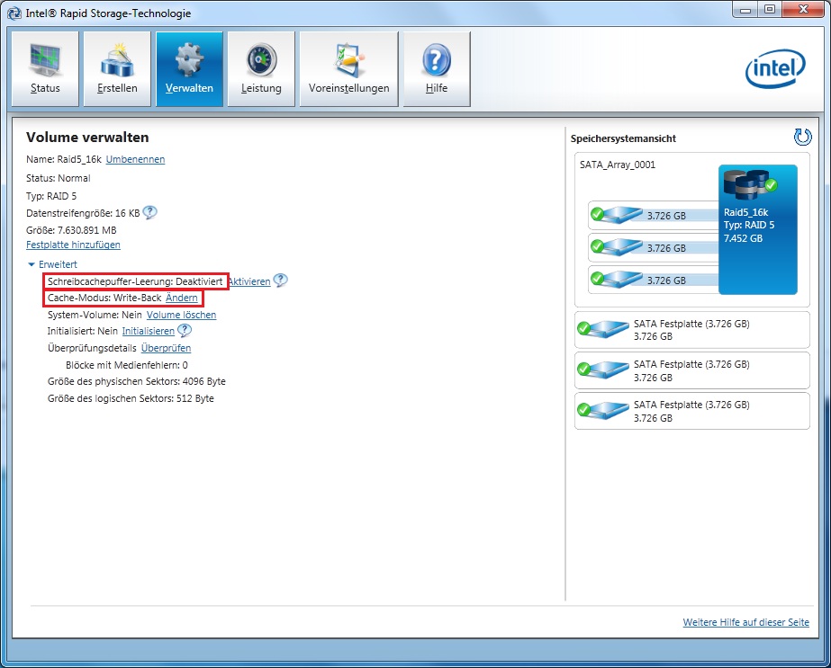Viewport: 831px width, 668px height.
Task: Go to Voreinstellungen tab
Action: (x=348, y=69)
